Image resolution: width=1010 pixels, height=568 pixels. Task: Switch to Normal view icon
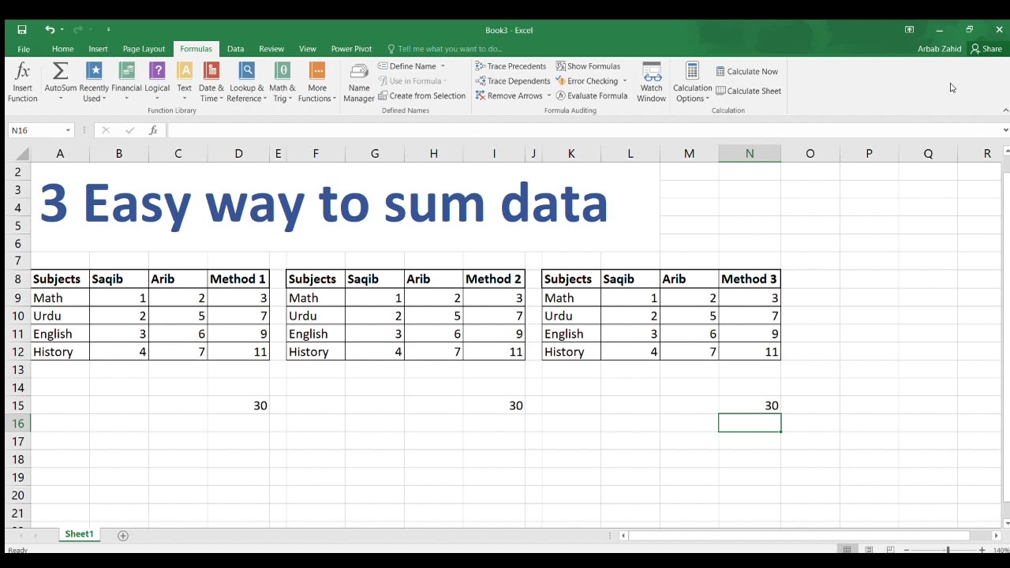847,550
